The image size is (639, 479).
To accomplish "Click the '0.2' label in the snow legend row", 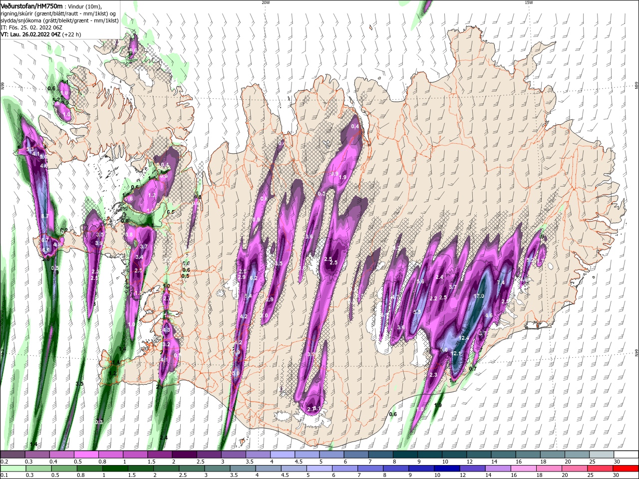I will click(4, 462).
